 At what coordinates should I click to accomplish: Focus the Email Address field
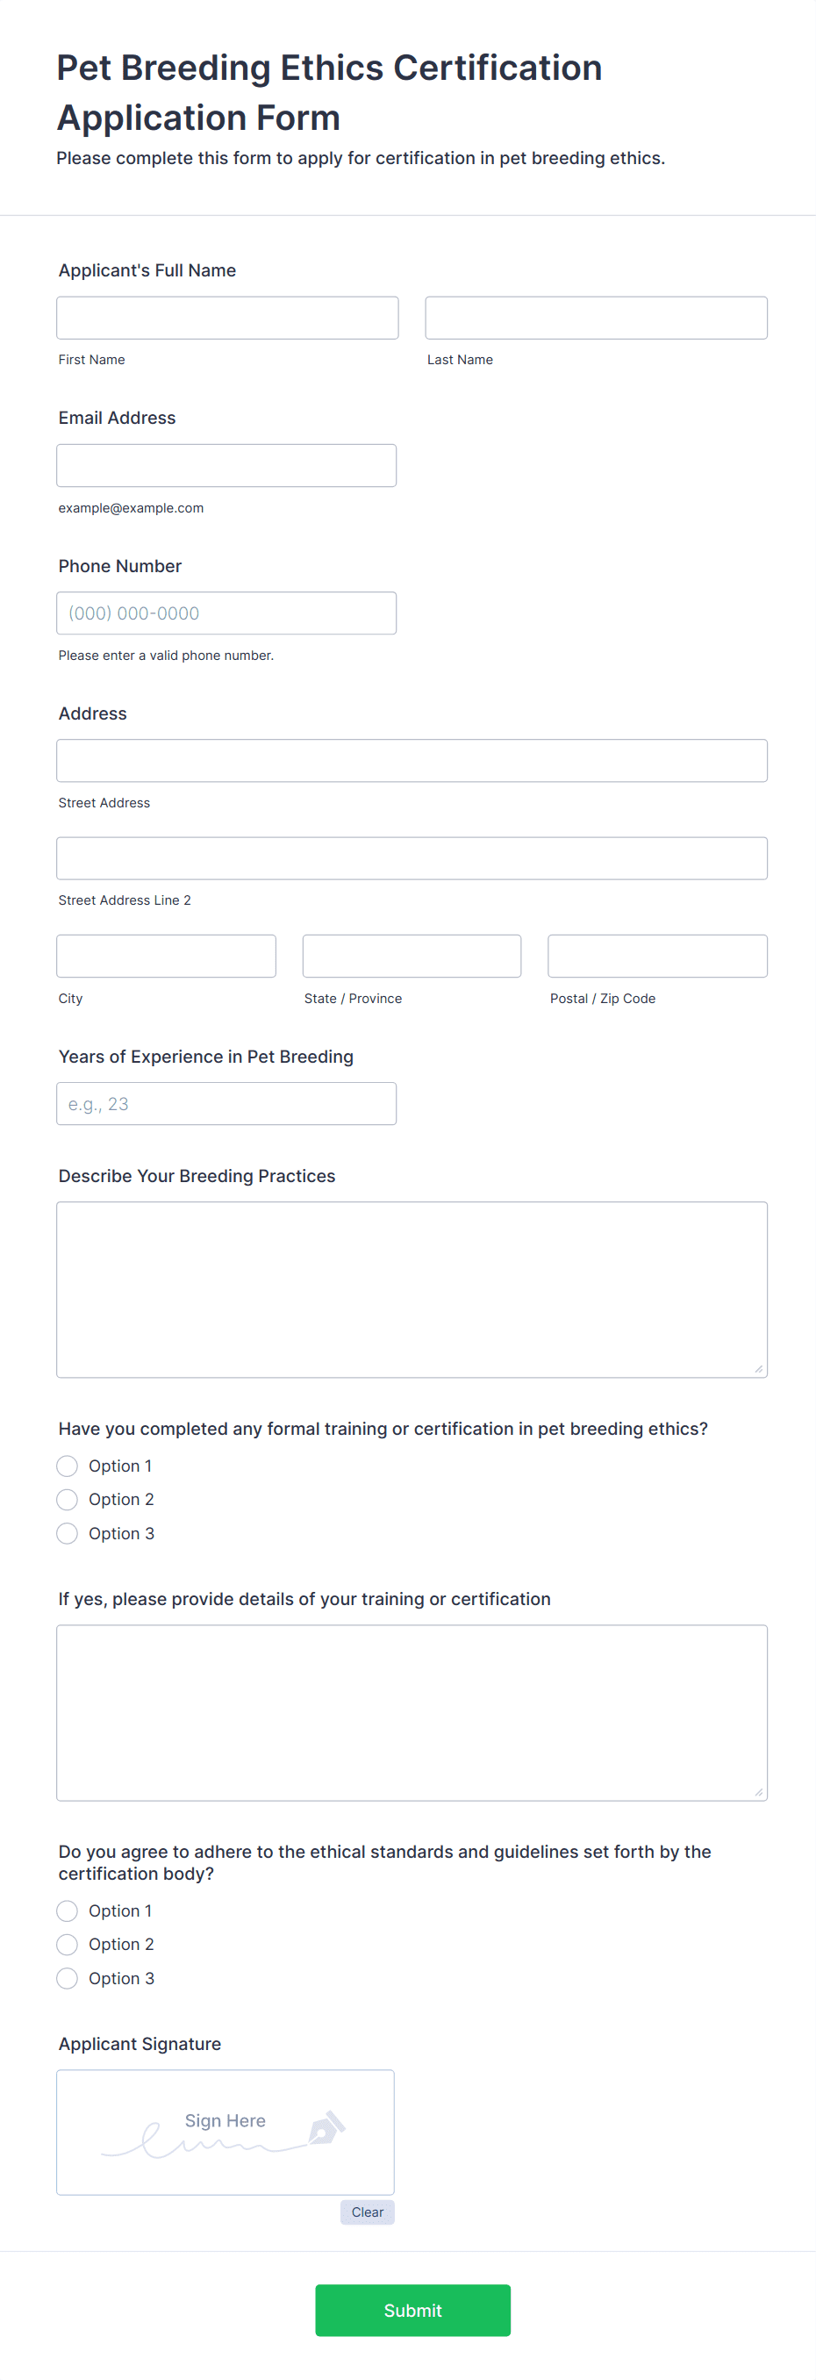[226, 466]
